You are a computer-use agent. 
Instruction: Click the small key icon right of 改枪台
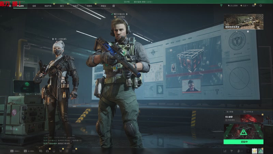click(x=114, y=6)
